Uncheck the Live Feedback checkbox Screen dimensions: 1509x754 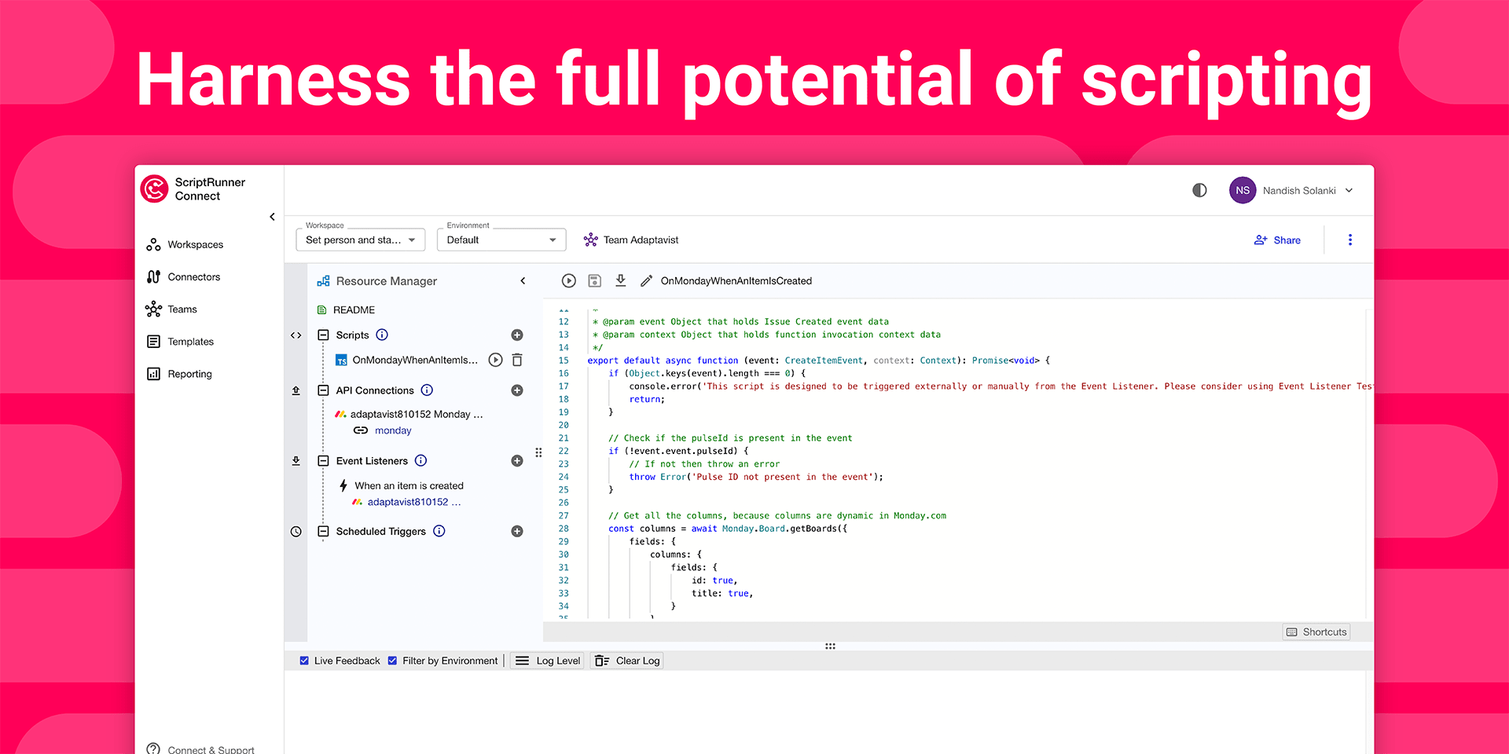[304, 661]
